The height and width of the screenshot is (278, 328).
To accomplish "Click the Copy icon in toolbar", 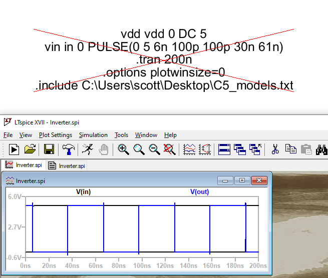I will tap(290, 149).
